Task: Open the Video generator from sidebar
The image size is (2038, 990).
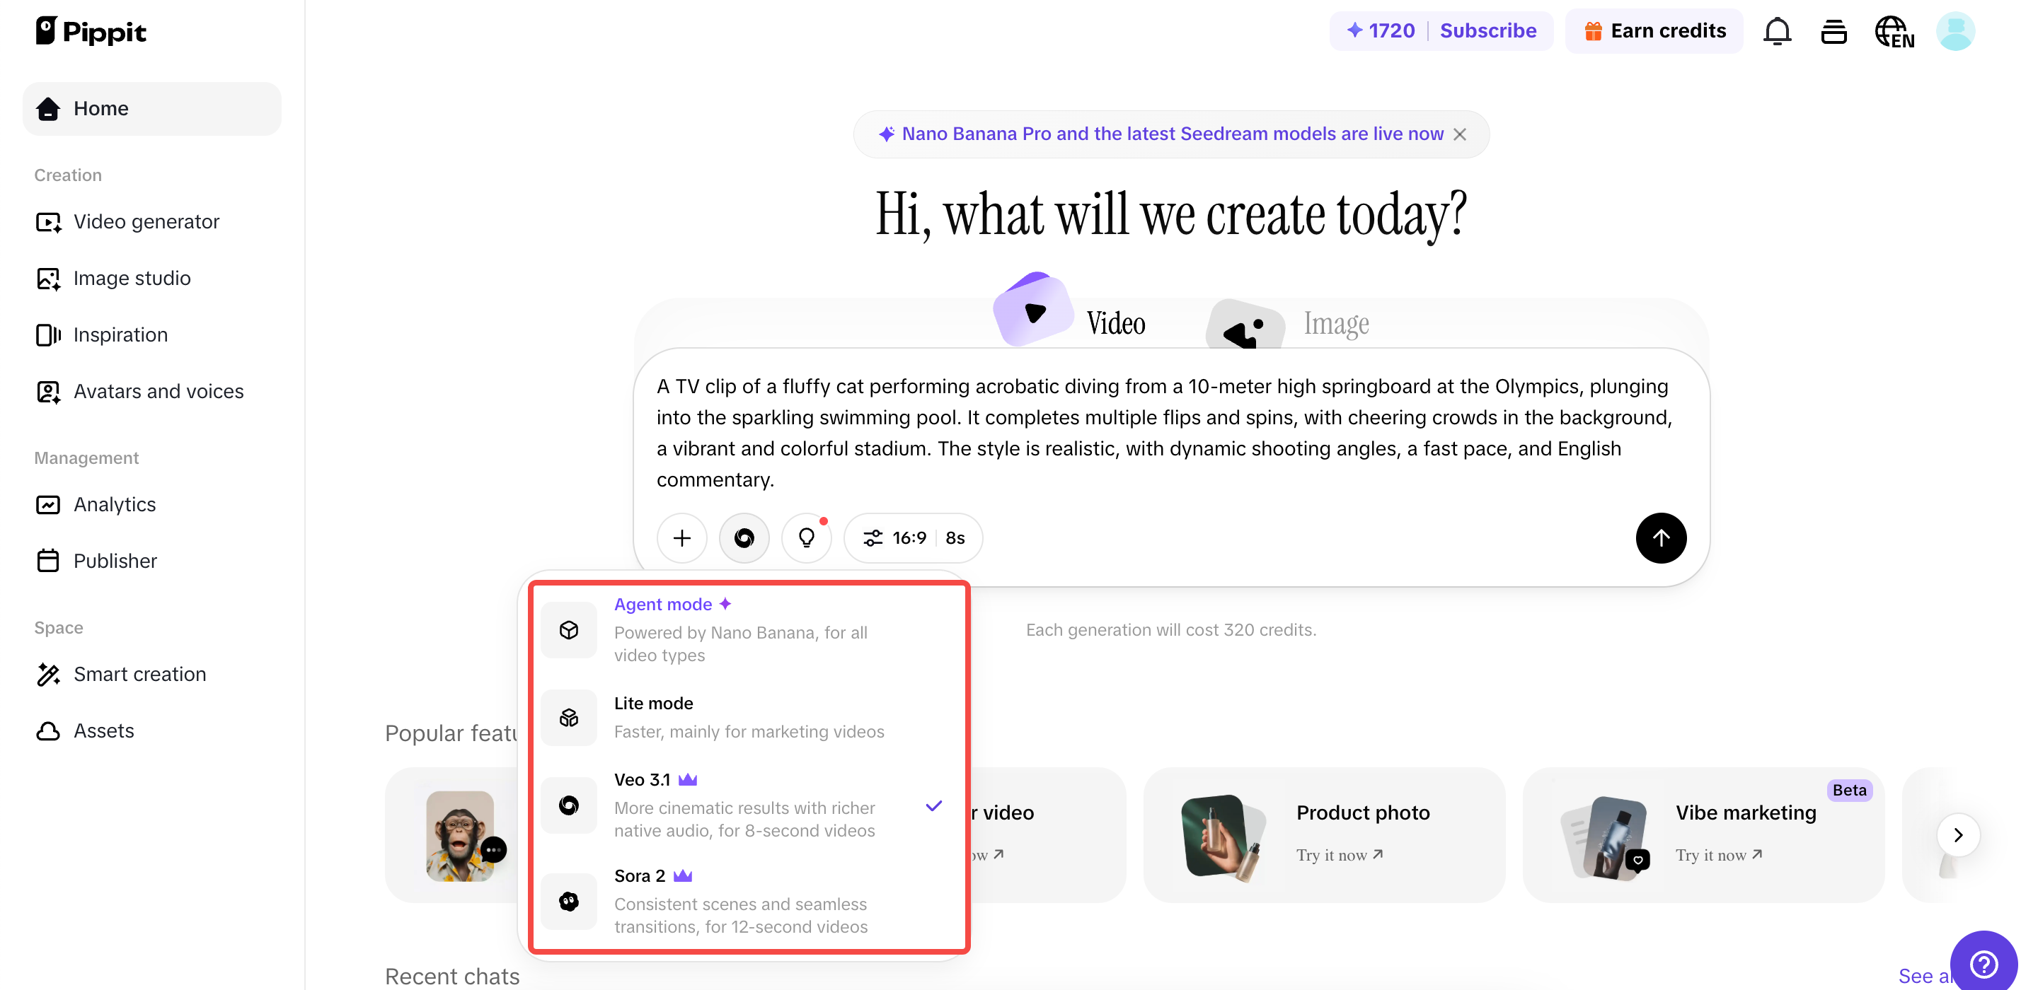Action: [x=146, y=221]
